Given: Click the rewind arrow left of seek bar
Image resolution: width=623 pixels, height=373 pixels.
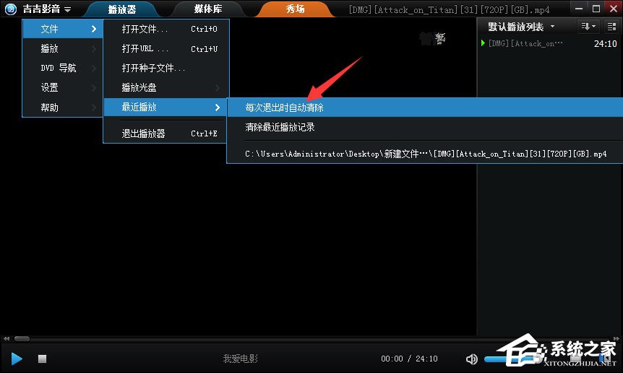Looking at the screenshot, I should coord(7,338).
